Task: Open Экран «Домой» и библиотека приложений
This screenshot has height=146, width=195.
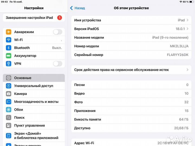Action: (34, 135)
